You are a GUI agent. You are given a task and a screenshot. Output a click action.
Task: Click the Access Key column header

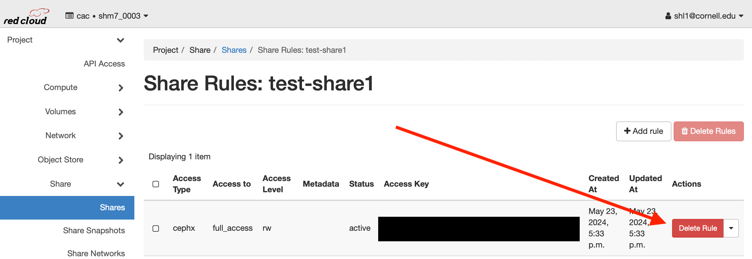point(406,184)
